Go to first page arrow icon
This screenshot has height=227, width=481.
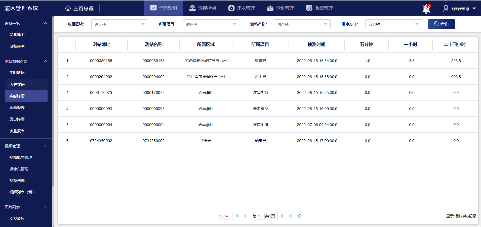pyautogui.click(x=237, y=216)
